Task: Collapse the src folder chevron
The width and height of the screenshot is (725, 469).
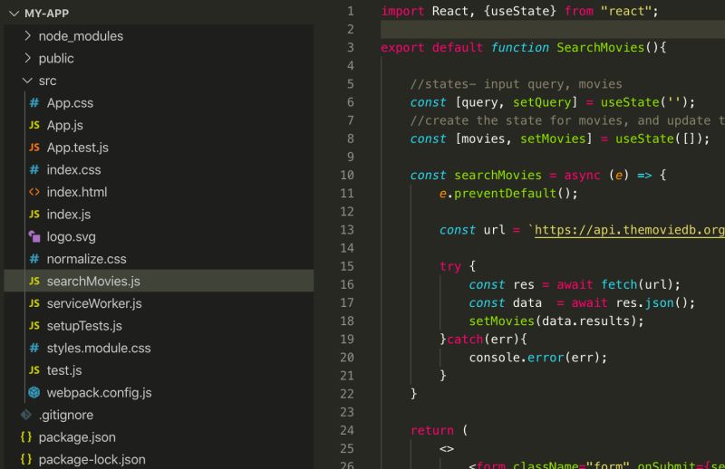Action: pyautogui.click(x=28, y=81)
